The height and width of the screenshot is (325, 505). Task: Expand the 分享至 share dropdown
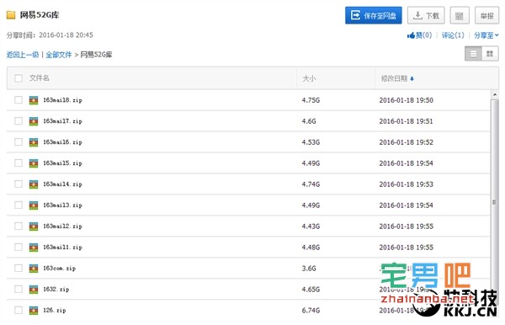(x=486, y=35)
